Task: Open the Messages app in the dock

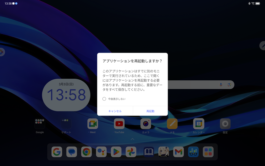Action: point(72,152)
